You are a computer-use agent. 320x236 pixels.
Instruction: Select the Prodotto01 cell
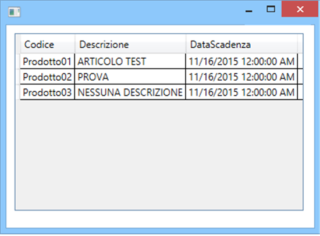[47, 61]
